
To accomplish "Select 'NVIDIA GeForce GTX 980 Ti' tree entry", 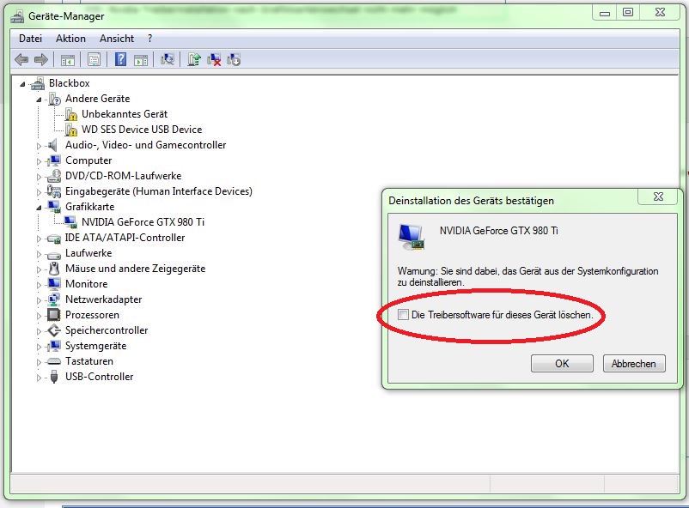I will coord(143,222).
